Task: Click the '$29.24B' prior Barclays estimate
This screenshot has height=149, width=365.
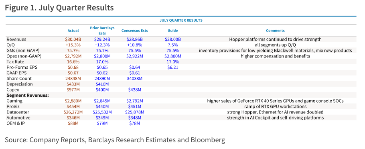Action: (x=102, y=40)
